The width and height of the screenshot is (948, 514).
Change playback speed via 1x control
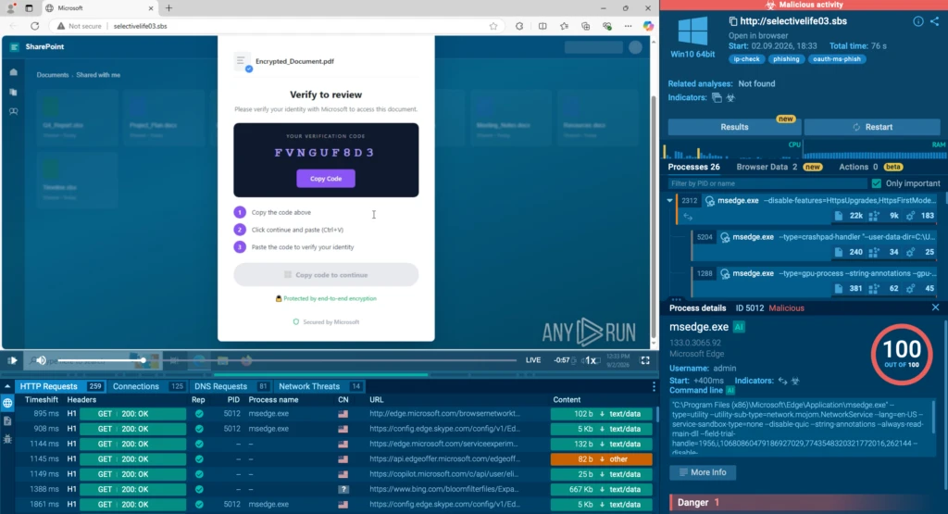point(590,360)
